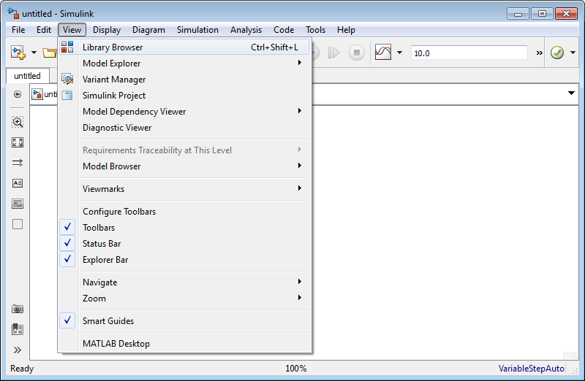
Task: Open the Simulation Data Inspector icon
Action: 383,53
